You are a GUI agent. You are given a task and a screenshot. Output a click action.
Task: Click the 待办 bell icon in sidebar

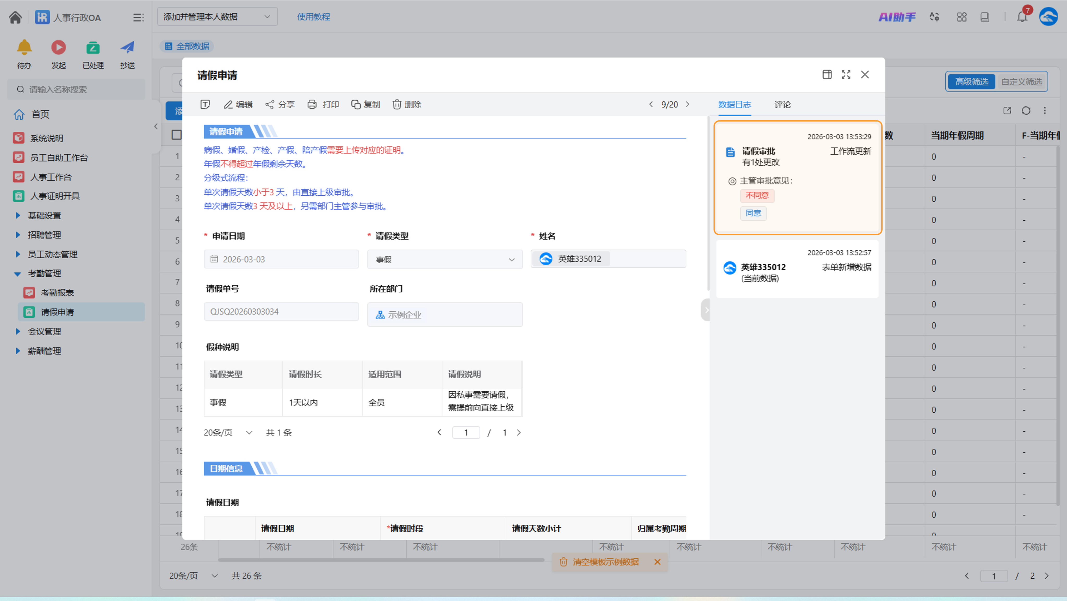point(24,48)
